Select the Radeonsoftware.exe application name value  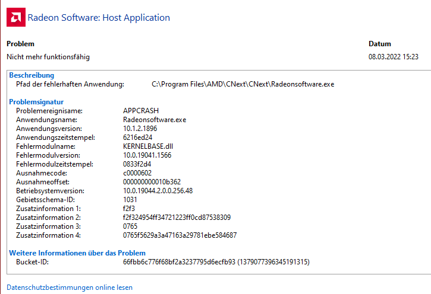[x=155, y=120]
